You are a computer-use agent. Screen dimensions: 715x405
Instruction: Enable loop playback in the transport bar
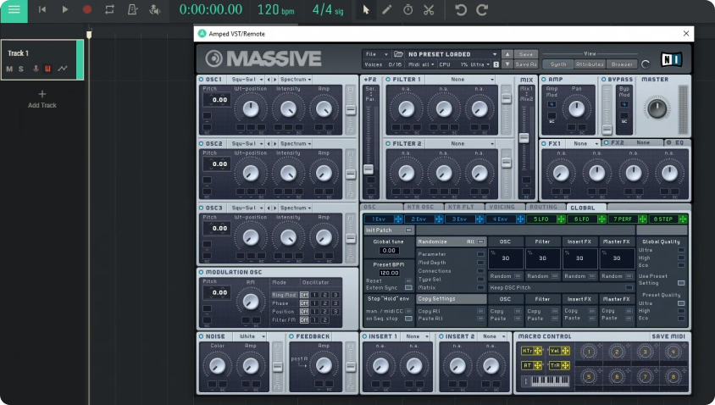point(109,10)
